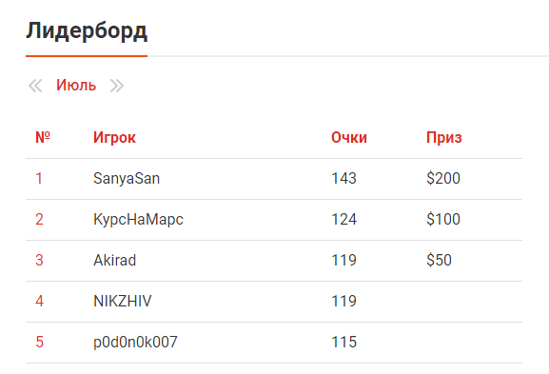Open Akirad player entry
The height and width of the screenshot is (374, 549).
115,260
